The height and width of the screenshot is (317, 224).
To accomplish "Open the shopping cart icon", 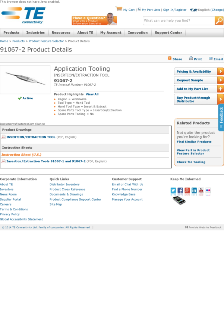I will (119, 9).
